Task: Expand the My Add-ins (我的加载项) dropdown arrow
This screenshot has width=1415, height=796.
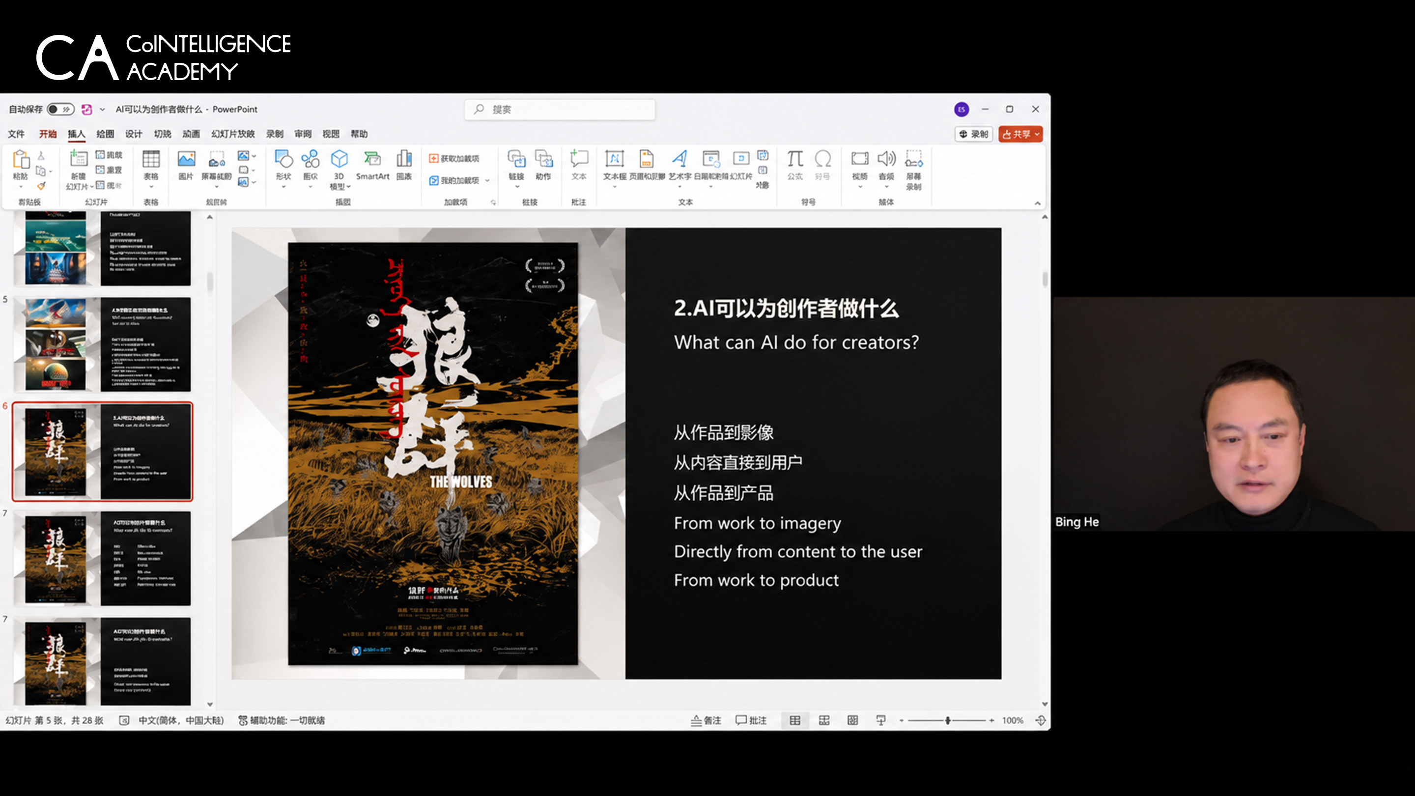Action: tap(487, 180)
